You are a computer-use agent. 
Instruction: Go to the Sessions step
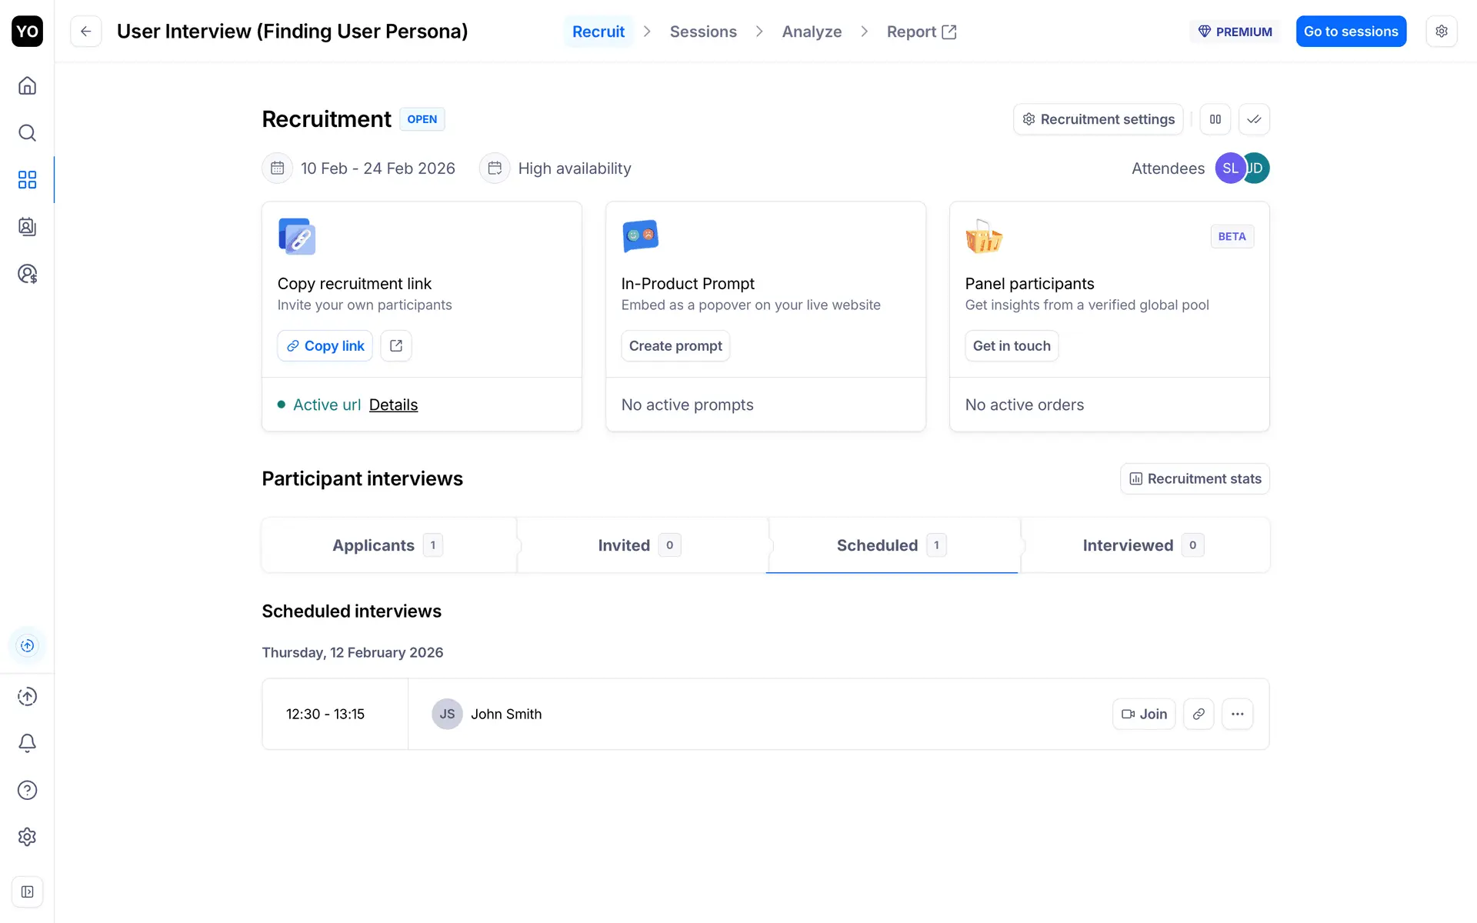pos(702,32)
